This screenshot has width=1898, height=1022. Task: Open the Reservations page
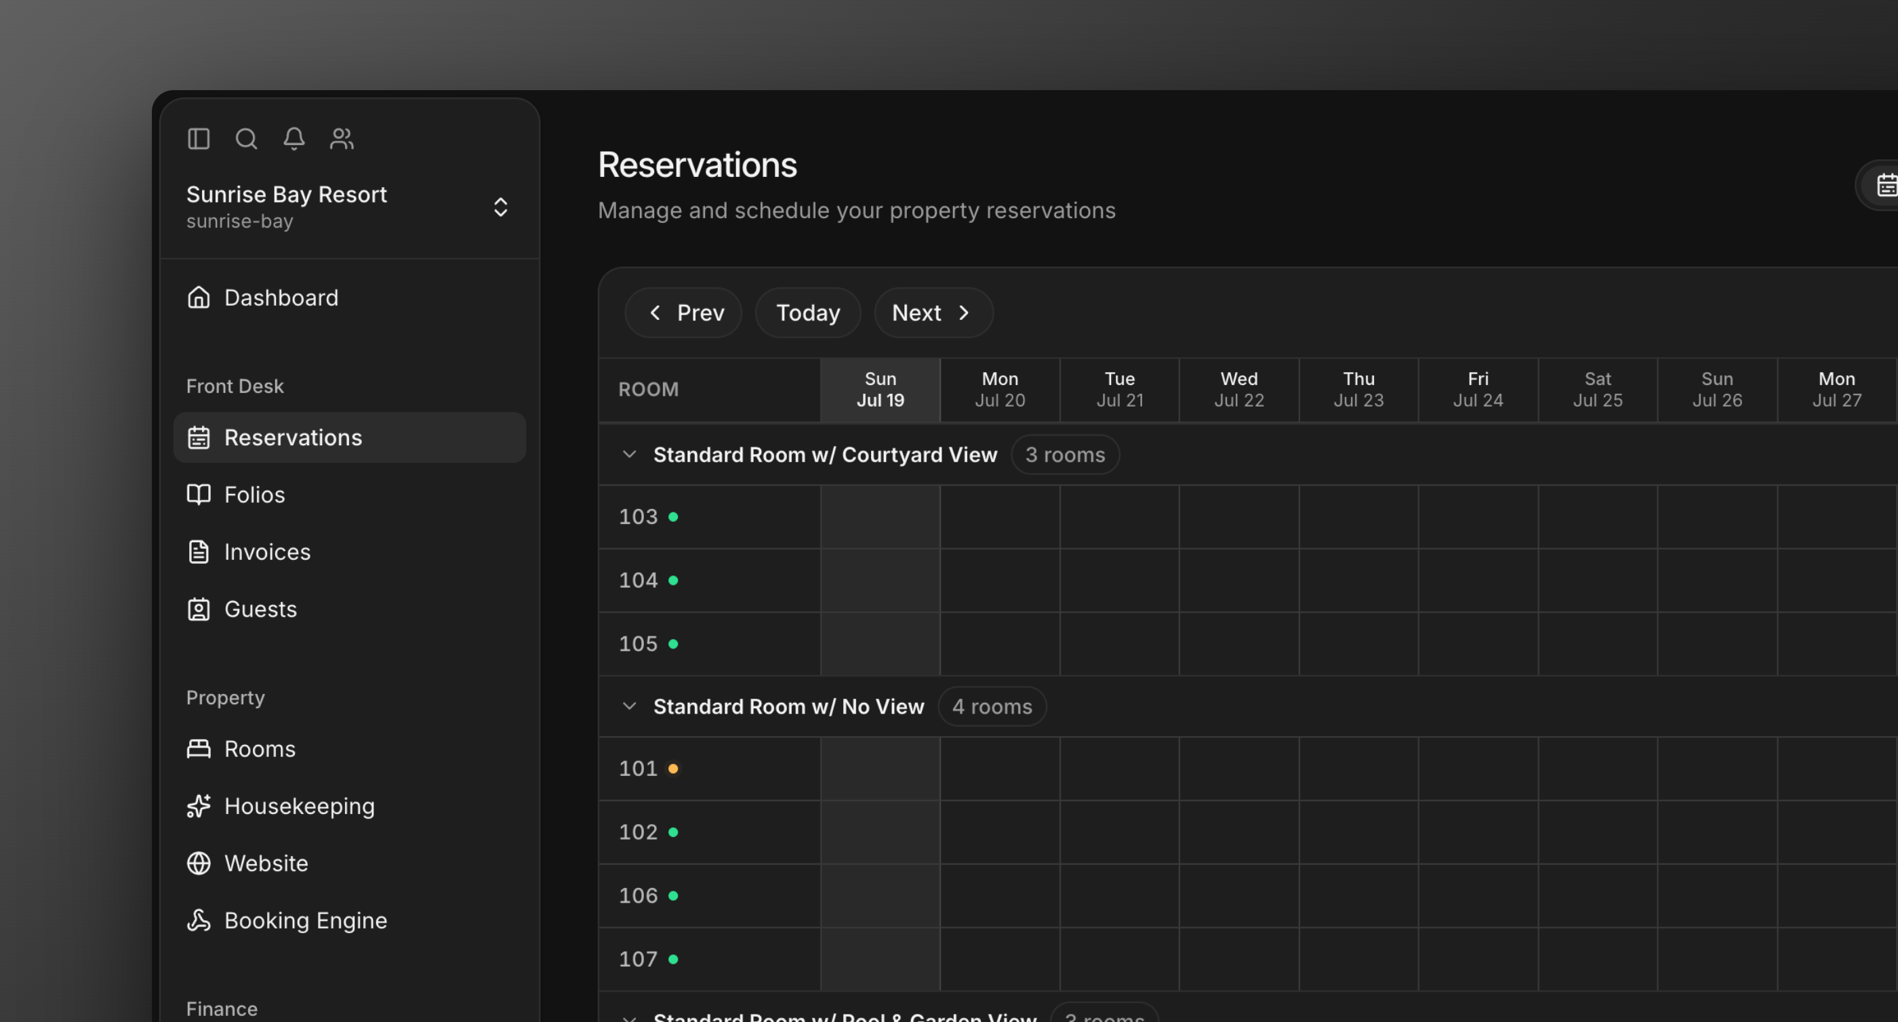pyautogui.click(x=349, y=438)
